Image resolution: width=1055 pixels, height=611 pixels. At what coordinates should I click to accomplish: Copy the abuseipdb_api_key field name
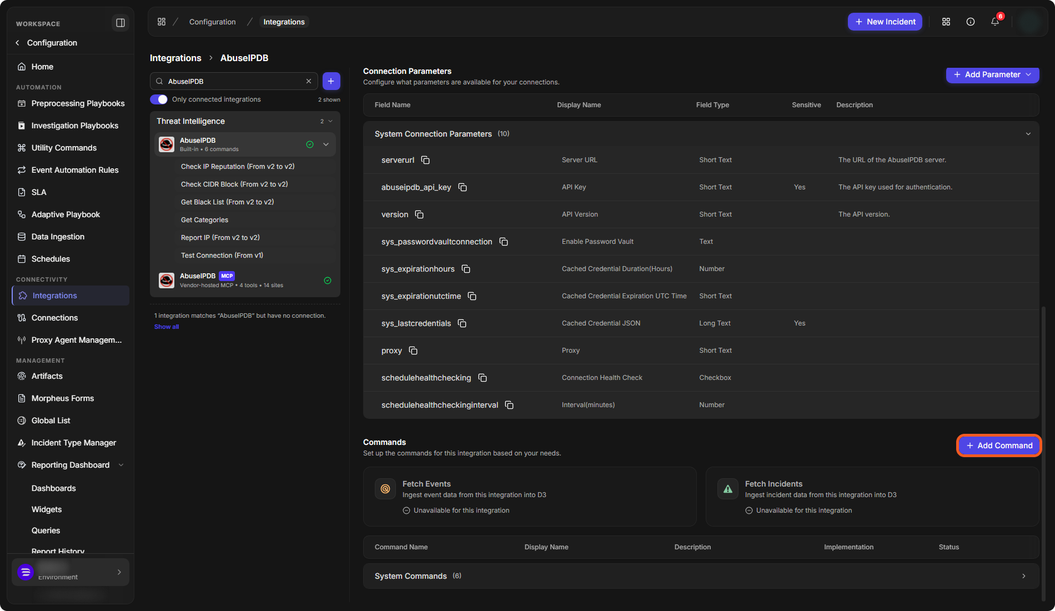click(x=463, y=187)
